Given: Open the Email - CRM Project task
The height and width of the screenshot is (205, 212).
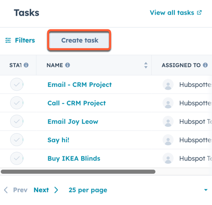Looking at the screenshot, I should pyautogui.click(x=79, y=85).
